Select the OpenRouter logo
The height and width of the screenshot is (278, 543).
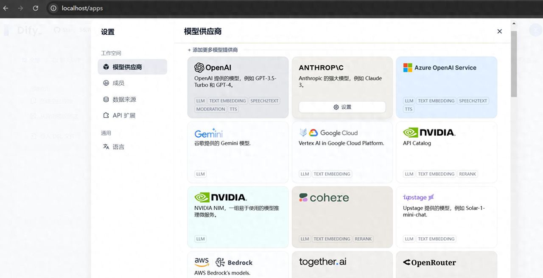[x=429, y=263]
